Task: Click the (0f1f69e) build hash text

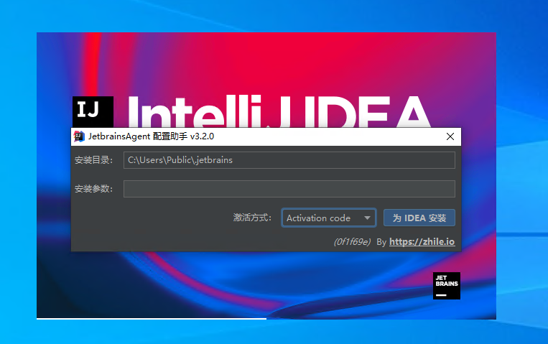Action: coord(352,242)
